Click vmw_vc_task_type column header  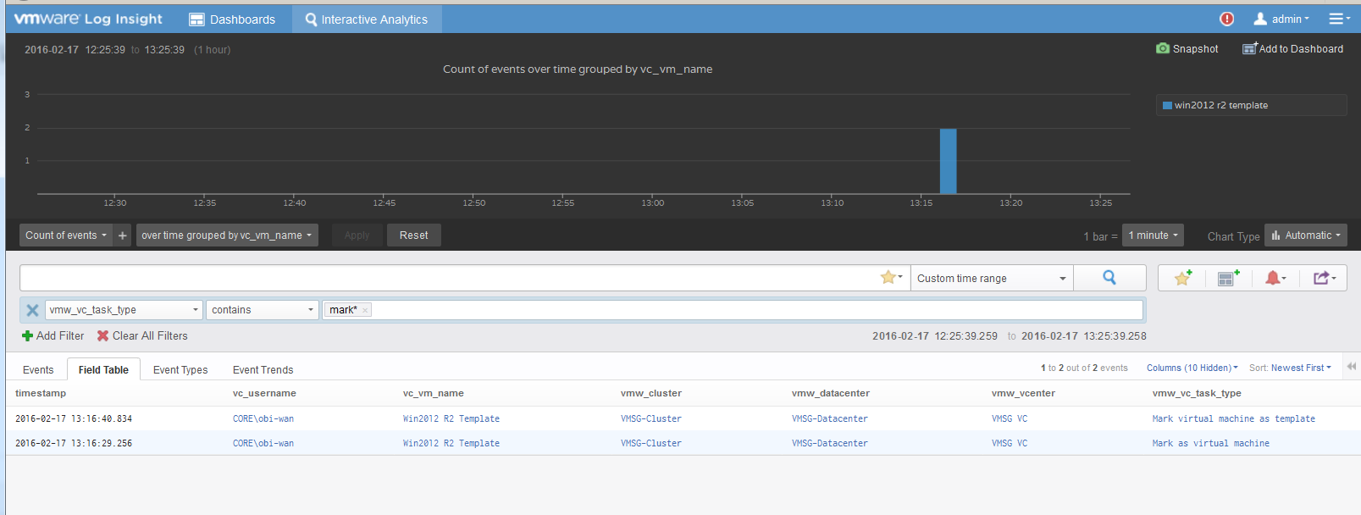1197,393
